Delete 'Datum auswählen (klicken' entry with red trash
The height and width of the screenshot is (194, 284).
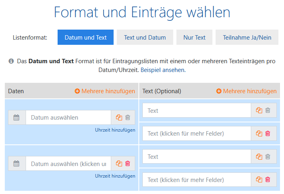128,164
